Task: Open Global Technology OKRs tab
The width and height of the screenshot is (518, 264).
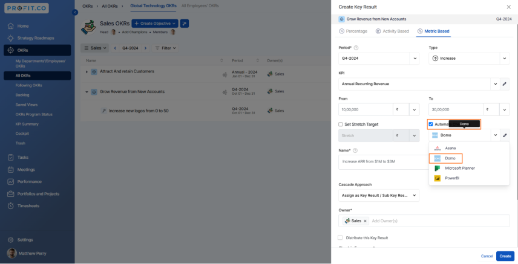Action: 153,5
